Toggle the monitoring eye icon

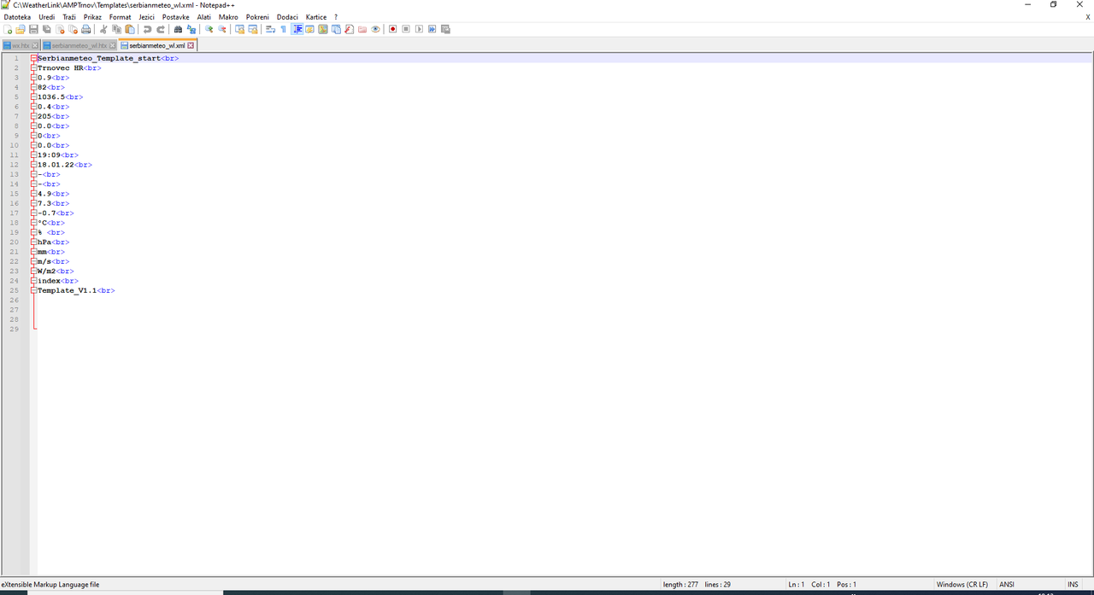375,29
